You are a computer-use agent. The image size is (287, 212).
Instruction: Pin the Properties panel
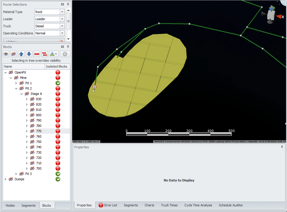[282, 147]
